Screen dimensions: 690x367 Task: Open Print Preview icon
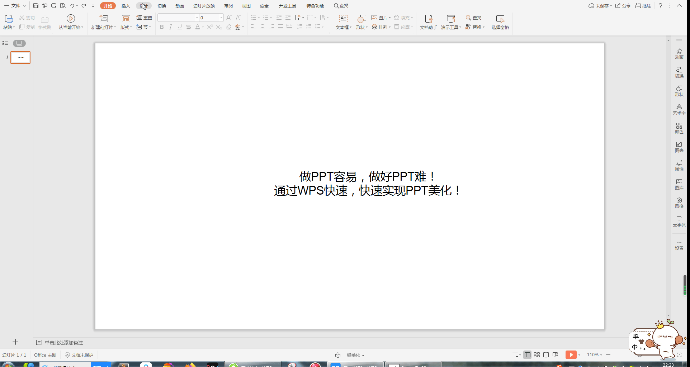pos(63,6)
